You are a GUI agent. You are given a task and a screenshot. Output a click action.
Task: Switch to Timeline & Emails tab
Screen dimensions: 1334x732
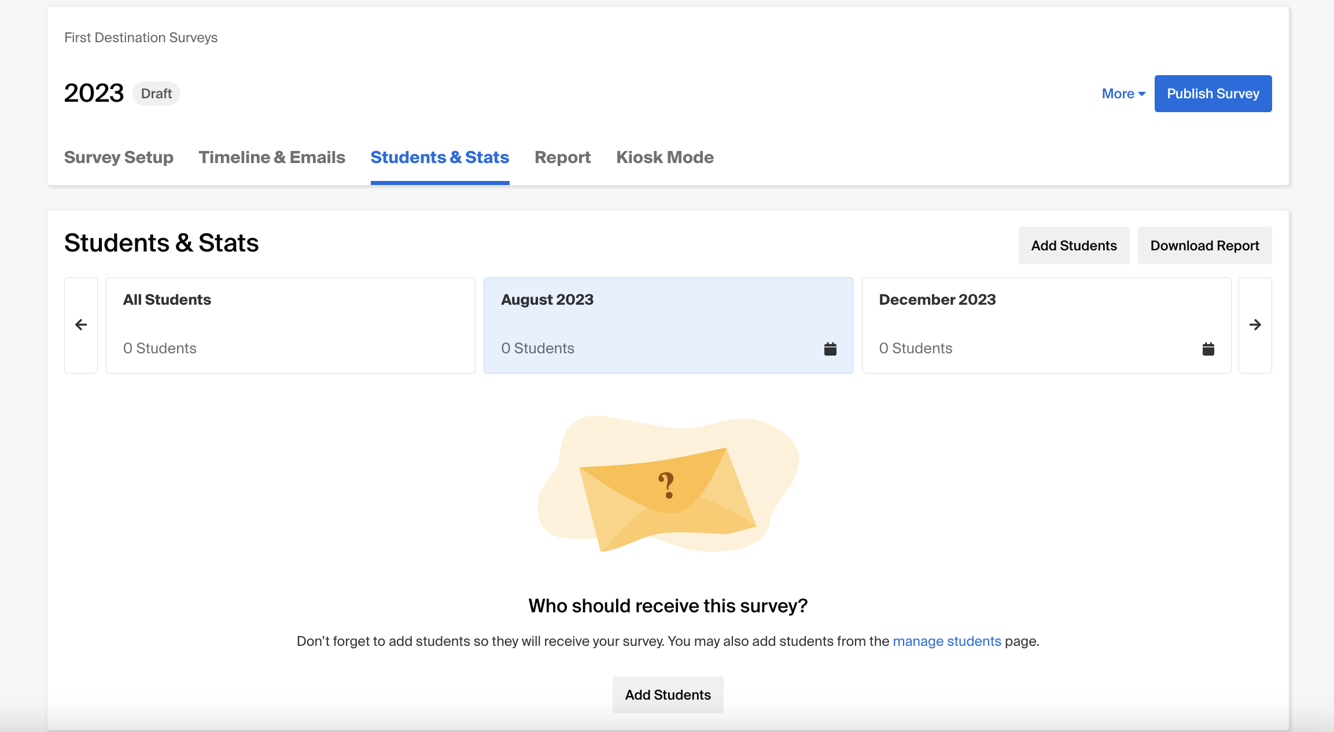coord(272,157)
